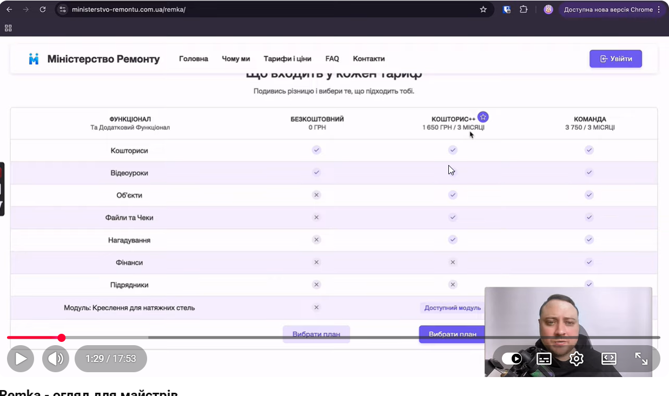Open the Bitwarden shield extension icon
The height and width of the screenshot is (396, 669).
click(507, 9)
